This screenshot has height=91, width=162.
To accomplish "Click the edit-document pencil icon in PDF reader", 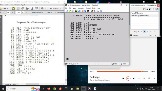I will (32, 8).
